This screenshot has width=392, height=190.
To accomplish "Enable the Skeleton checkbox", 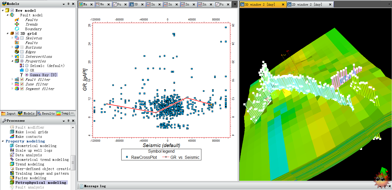I will [x=22, y=38].
